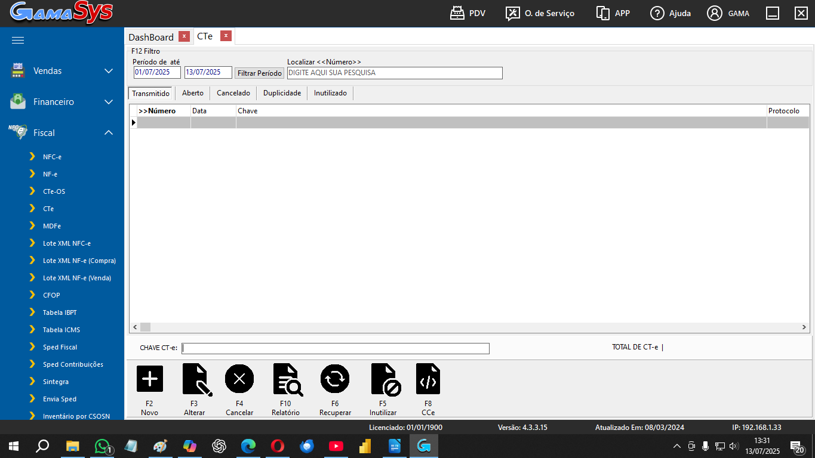Click the F2 Novo plus icon
The height and width of the screenshot is (458, 815).
click(x=149, y=379)
